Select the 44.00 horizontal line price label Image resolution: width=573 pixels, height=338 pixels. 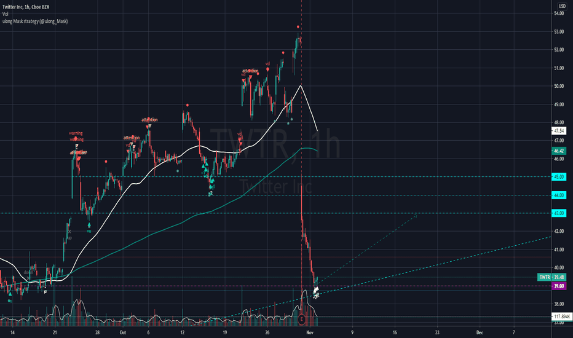[x=559, y=195]
